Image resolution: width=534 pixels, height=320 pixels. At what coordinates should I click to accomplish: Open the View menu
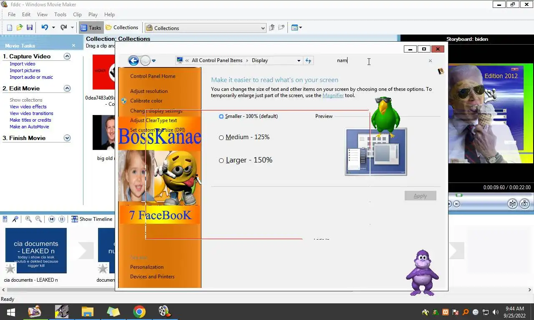click(x=42, y=14)
